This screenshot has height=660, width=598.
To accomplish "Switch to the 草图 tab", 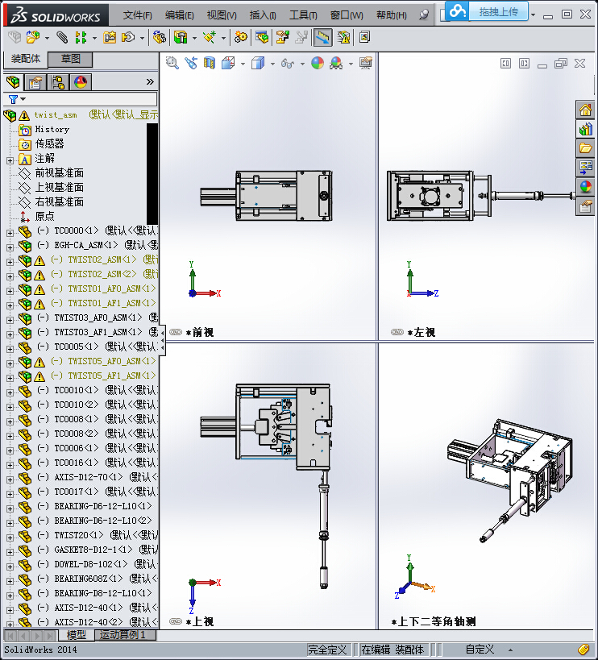I will pos(70,59).
